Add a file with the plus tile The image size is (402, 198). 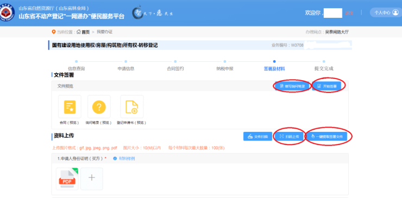pos(92,179)
